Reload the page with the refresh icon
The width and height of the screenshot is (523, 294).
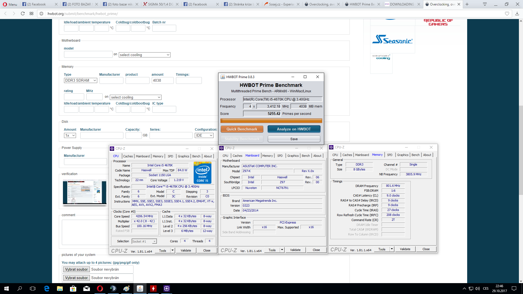[x=23, y=14]
